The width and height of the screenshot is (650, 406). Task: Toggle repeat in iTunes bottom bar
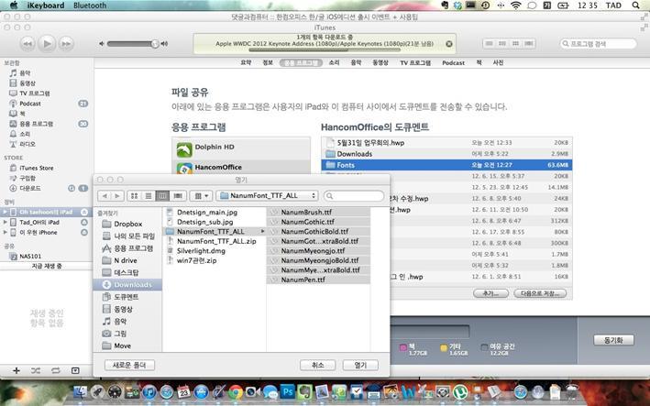coord(55,370)
